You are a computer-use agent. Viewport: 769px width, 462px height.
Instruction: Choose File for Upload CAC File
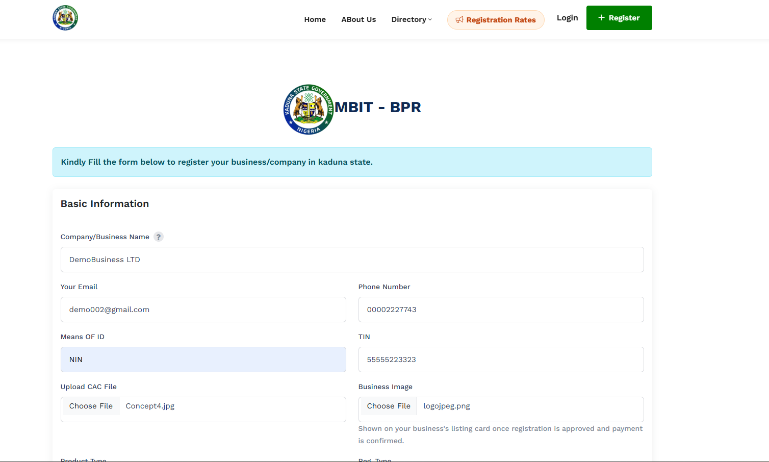point(91,406)
